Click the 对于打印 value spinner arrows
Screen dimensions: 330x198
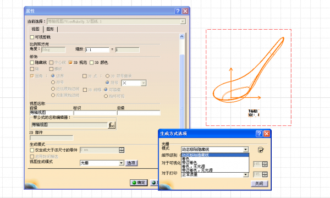coord(265,174)
